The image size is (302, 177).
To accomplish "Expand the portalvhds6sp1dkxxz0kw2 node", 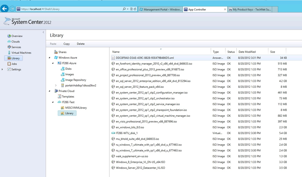I will (x=56, y=85).
